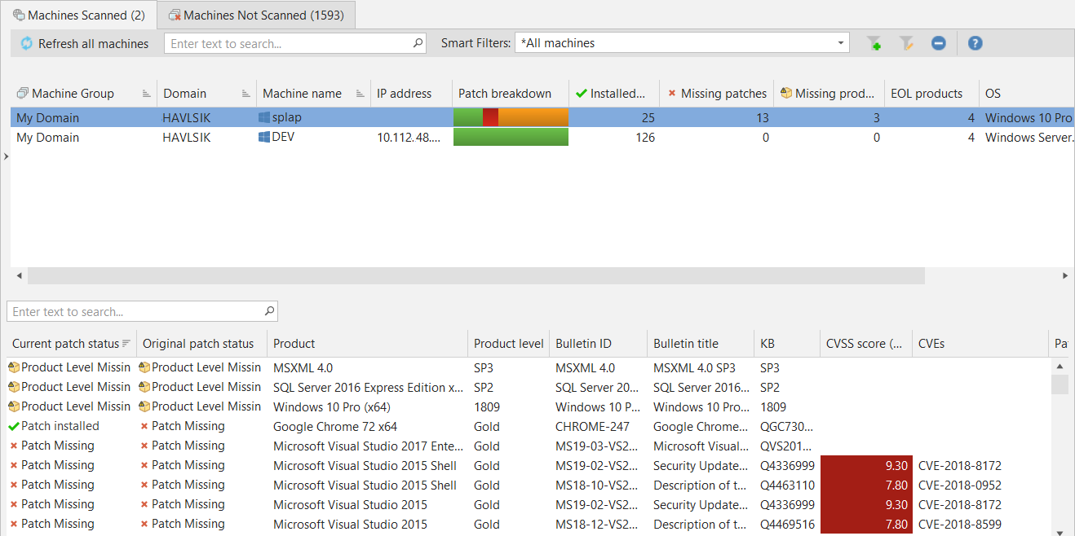Click the machine list horizontal scrollbar thumb
The height and width of the screenshot is (536, 1075).
click(476, 276)
